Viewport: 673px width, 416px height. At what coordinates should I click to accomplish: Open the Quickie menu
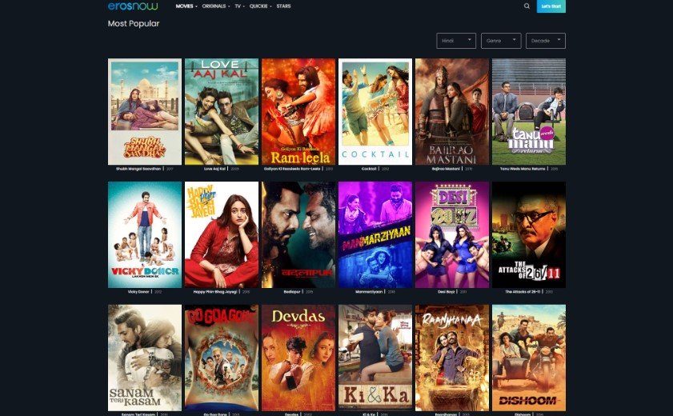(260, 6)
